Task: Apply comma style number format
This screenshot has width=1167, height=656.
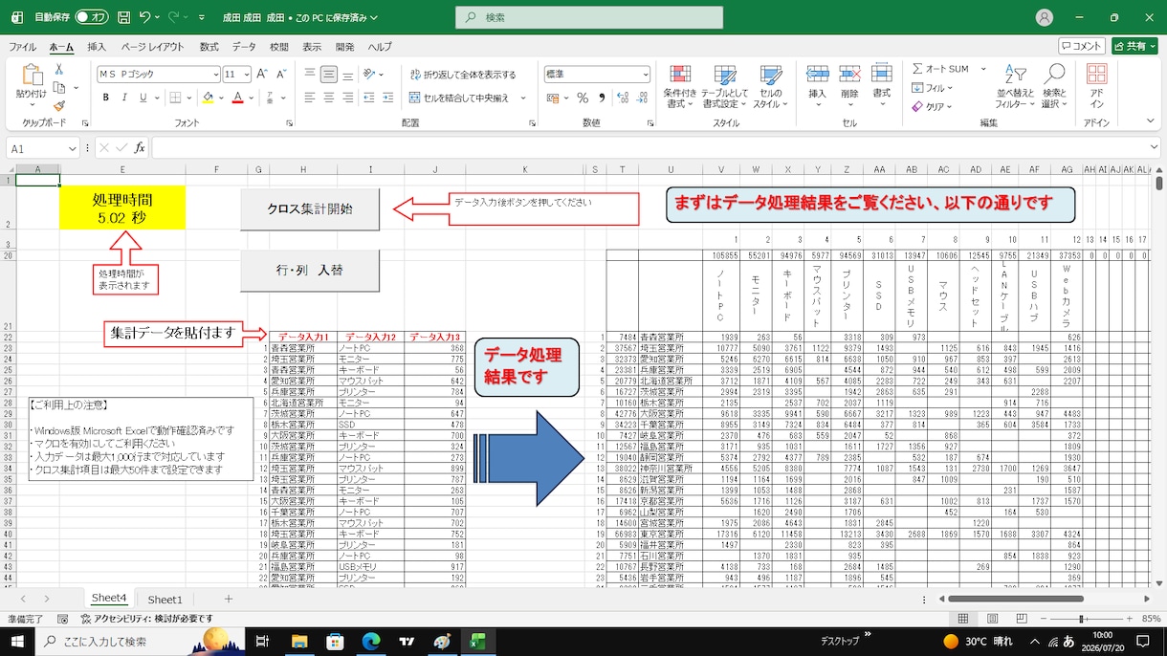Action: point(600,98)
